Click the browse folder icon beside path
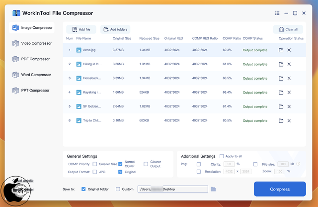The width and height of the screenshot is (318, 207). coord(213,189)
